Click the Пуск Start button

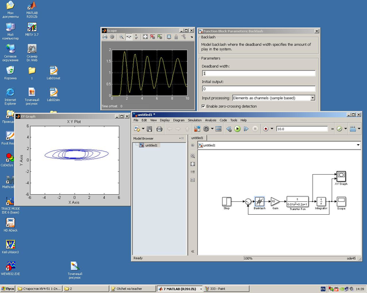tap(8, 289)
